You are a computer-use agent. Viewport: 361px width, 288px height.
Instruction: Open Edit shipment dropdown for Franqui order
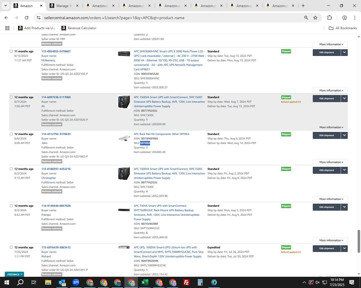pos(344,207)
